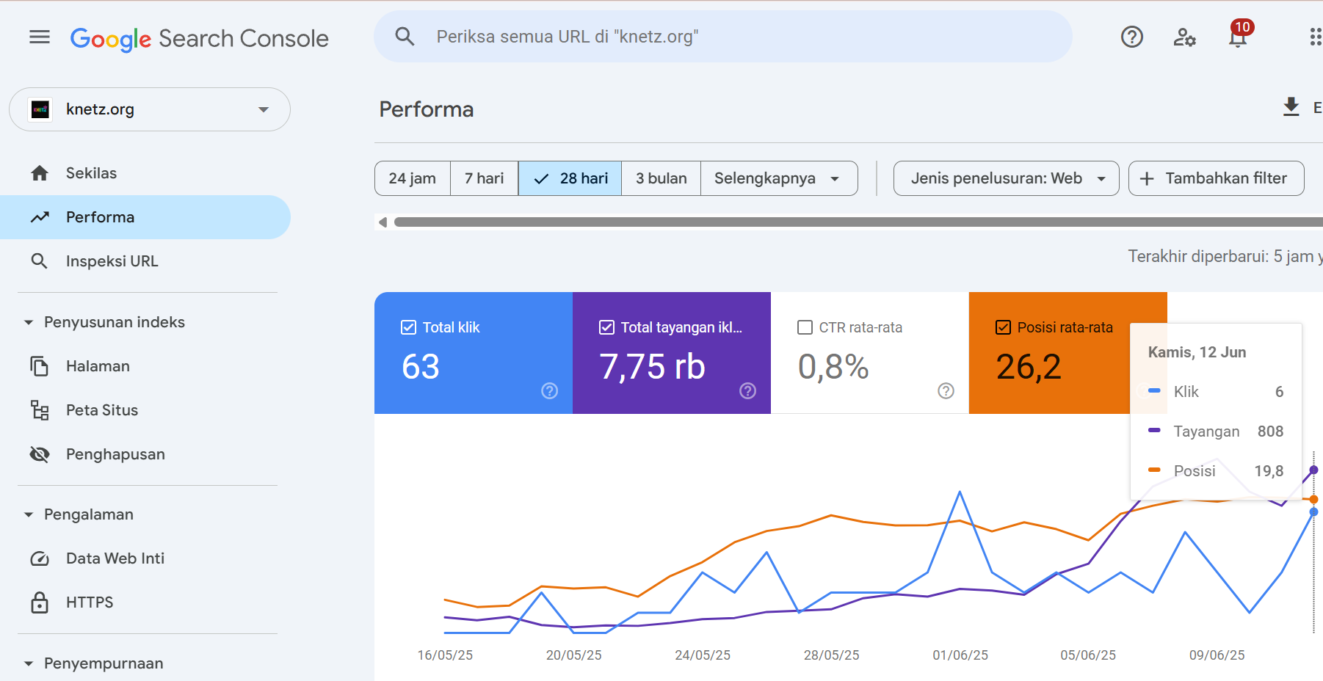
Task: Open the Google apps grid icon
Action: 1316,37
